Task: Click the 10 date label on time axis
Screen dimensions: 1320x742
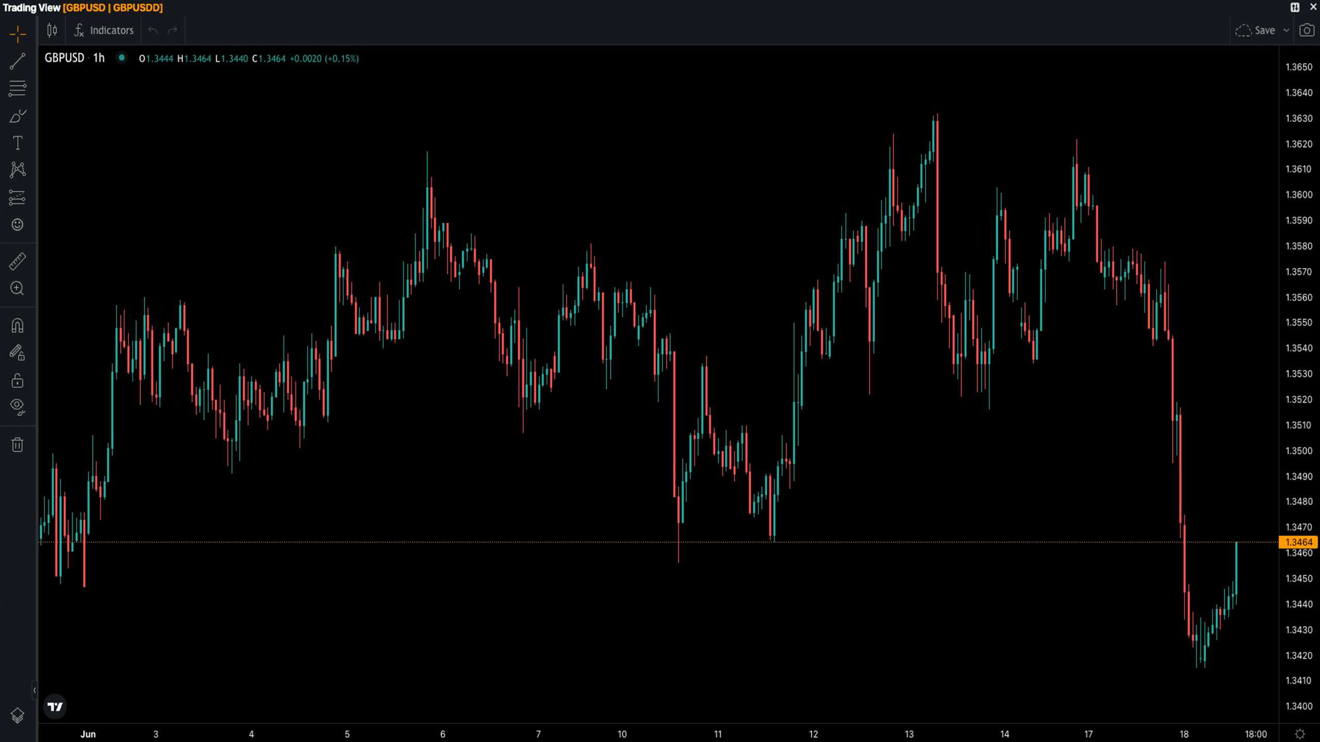Action: click(x=622, y=734)
